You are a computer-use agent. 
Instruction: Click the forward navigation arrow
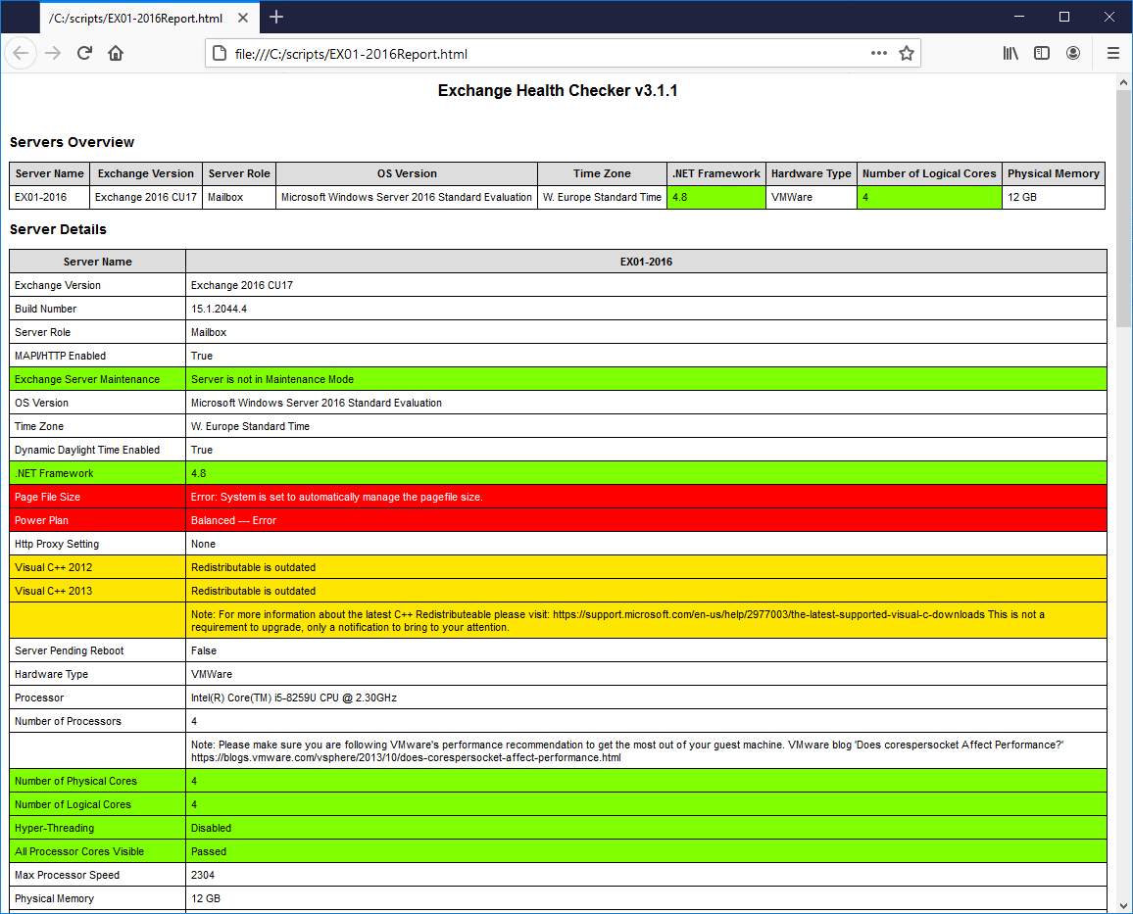(53, 54)
